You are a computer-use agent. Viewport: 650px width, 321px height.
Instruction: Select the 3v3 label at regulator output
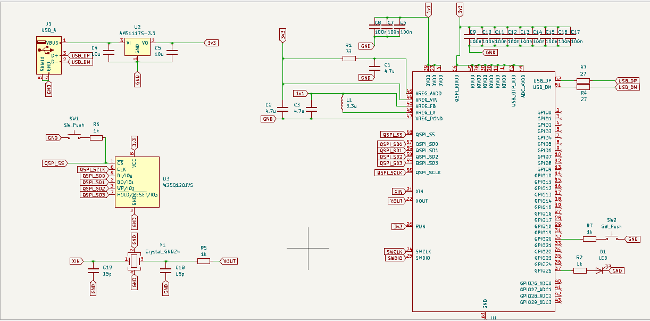coord(211,43)
